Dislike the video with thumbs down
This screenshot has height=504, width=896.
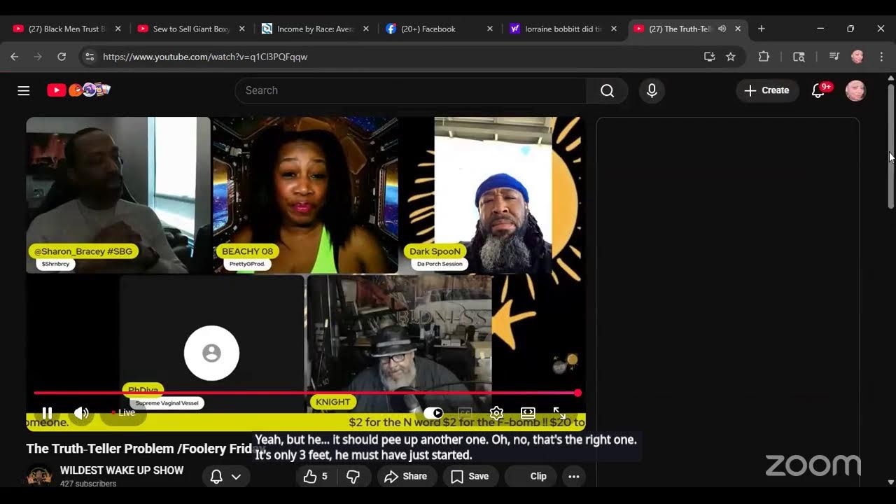353,476
